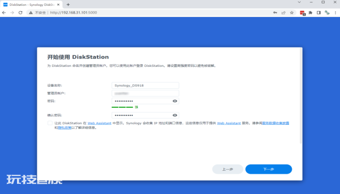Open the first Web Assistant link
Screen dimensions: 340x194
(99, 123)
